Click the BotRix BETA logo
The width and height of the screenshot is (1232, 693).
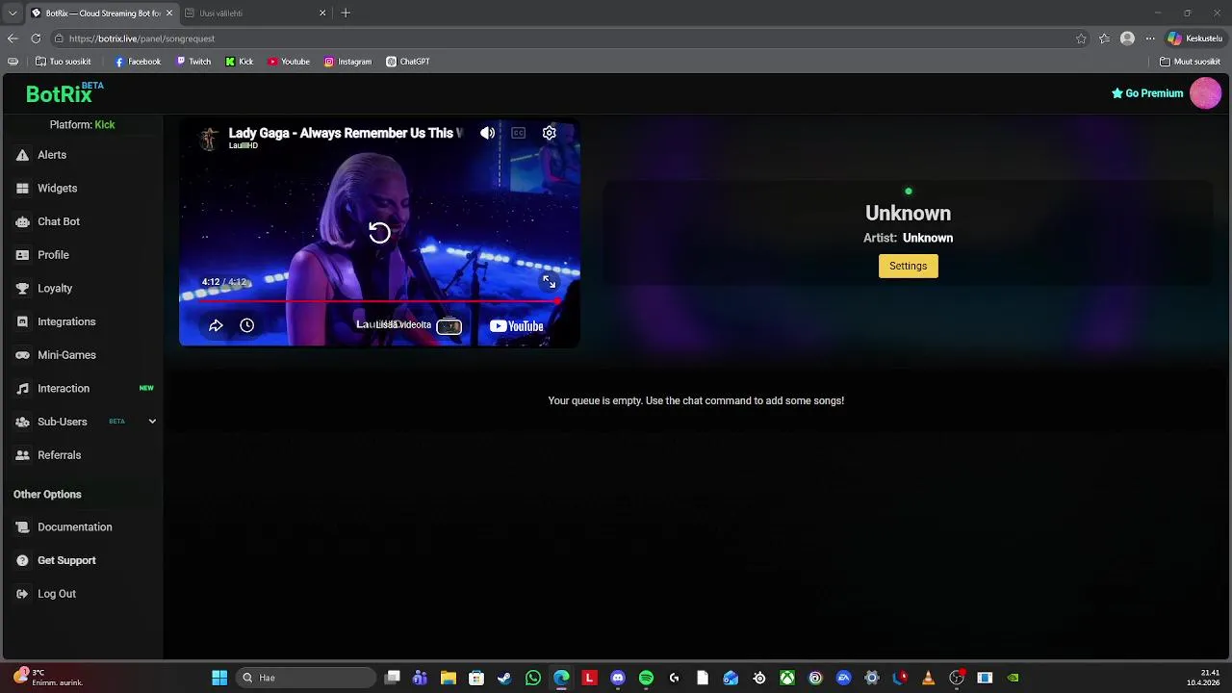pos(64,92)
